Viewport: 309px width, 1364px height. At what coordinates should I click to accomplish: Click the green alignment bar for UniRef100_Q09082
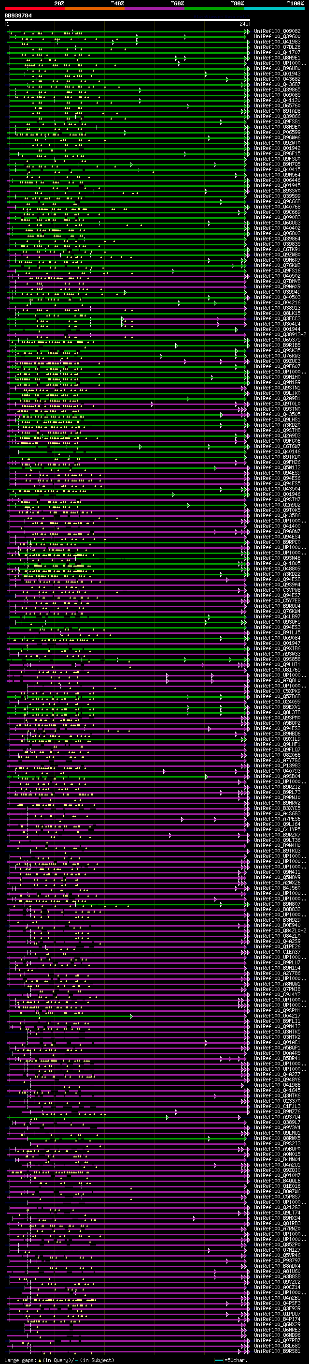(x=127, y=31)
